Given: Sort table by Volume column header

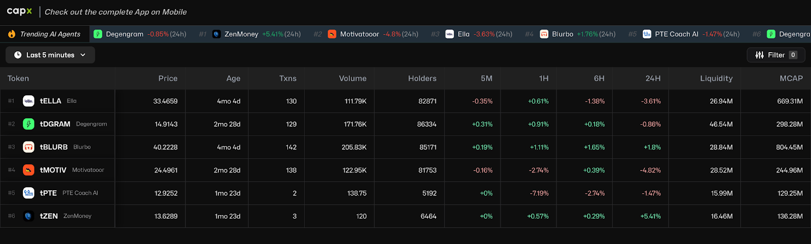Looking at the screenshot, I should click(x=353, y=78).
